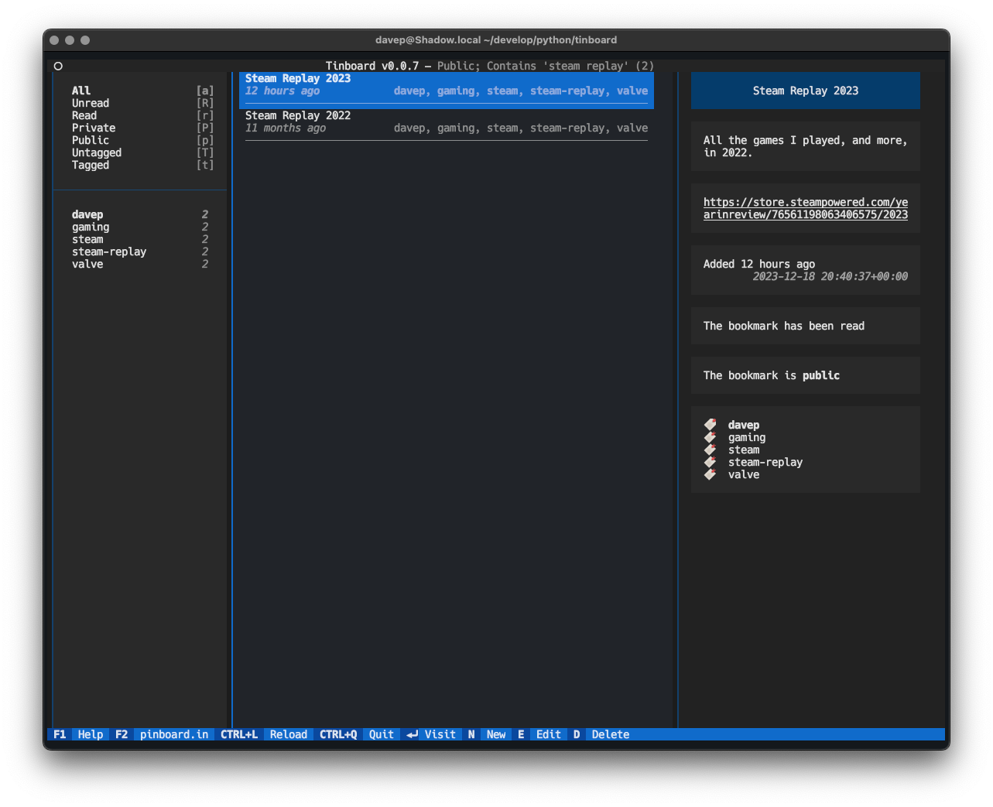Click Help in the footer bar
This screenshot has height=807, width=993.
point(91,734)
